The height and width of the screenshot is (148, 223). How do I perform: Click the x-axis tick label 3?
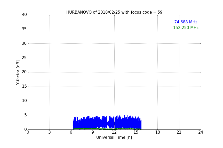point(50,132)
